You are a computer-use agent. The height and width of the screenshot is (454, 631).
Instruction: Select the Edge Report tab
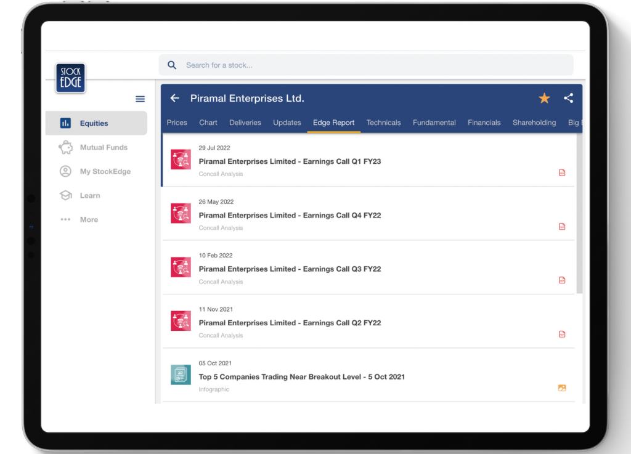[x=333, y=123]
